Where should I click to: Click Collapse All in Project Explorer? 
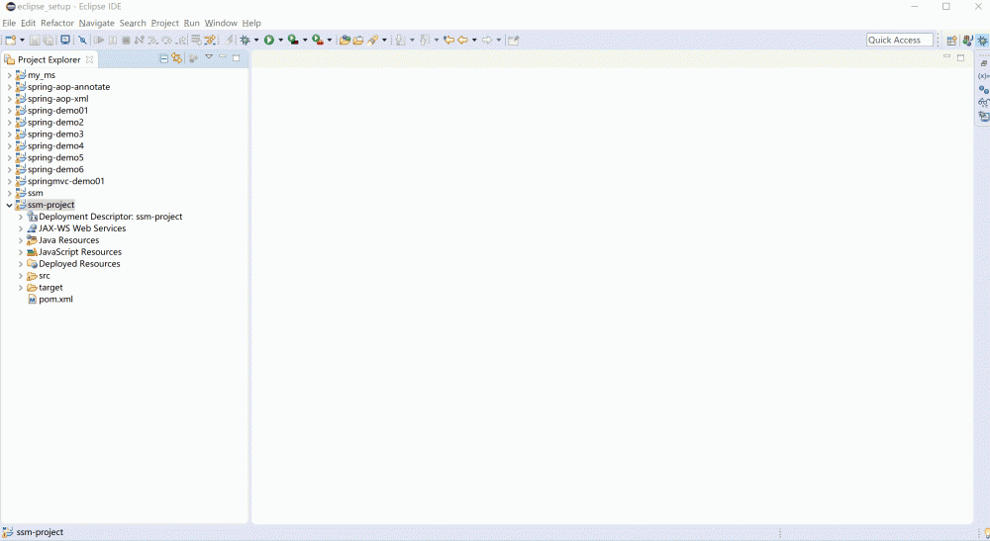163,58
